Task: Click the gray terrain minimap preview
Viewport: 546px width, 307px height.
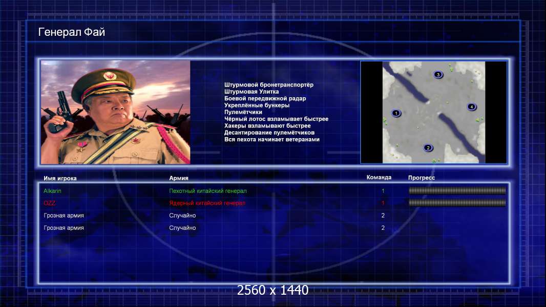Action: coord(434,112)
